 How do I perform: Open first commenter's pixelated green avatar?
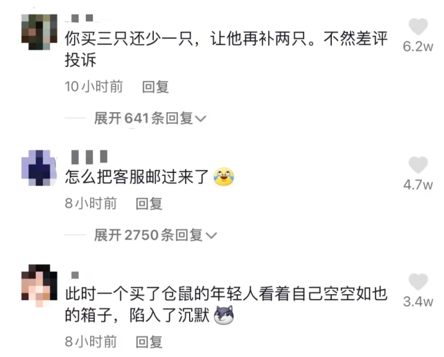39,32
